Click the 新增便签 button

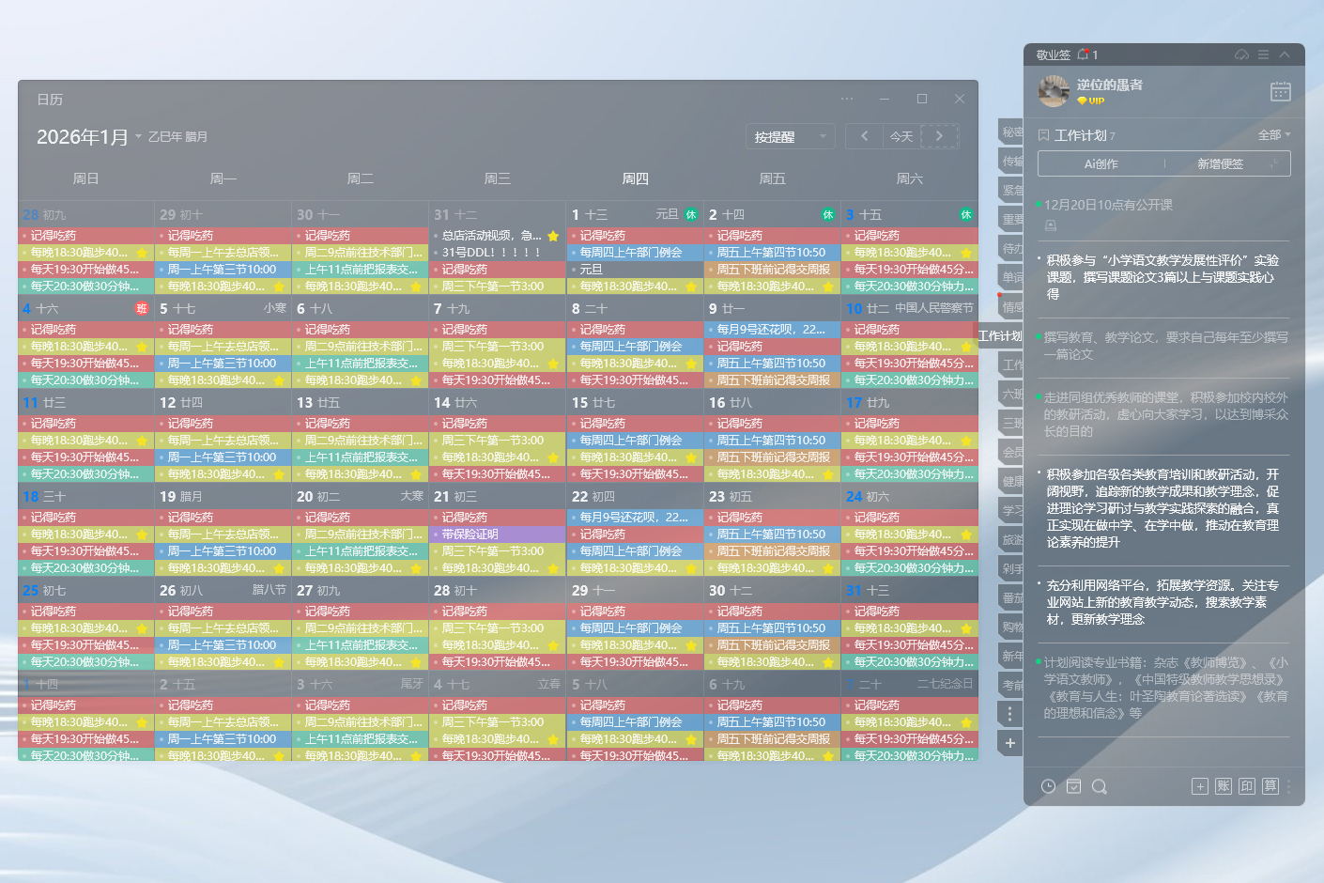[1220, 163]
